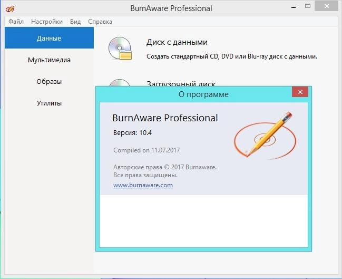Click the BurnAware app icon in title bar
The height and width of the screenshot is (279, 342).
point(10,9)
